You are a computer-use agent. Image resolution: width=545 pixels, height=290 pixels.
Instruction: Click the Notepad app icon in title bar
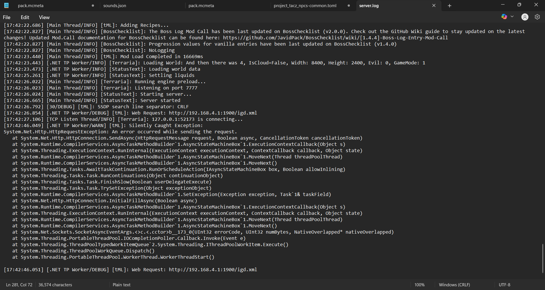6,5
